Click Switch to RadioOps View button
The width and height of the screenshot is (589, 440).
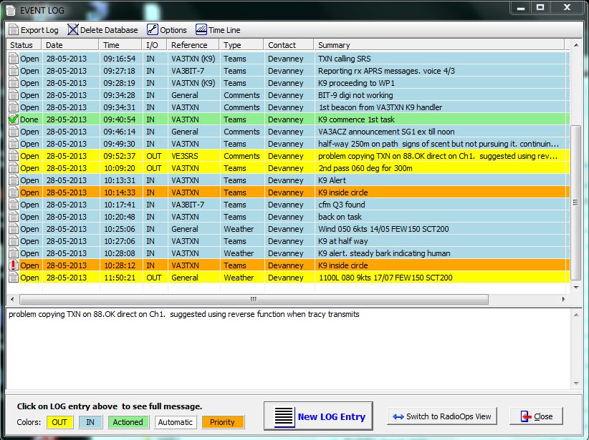[442, 416]
